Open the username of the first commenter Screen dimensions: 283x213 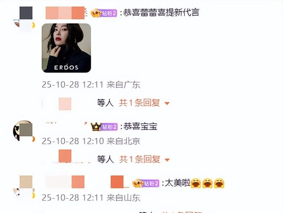pyautogui.click(x=66, y=13)
